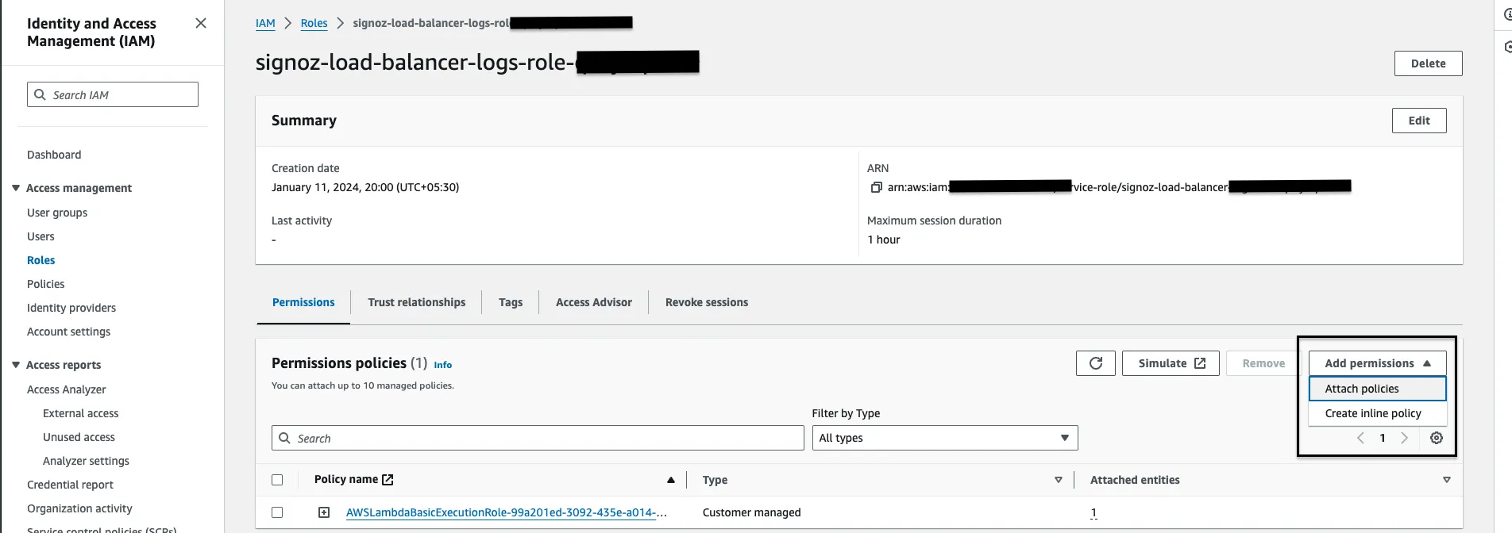Open Identity providers in the sidebar
Image resolution: width=1512 pixels, height=533 pixels.
(71, 308)
